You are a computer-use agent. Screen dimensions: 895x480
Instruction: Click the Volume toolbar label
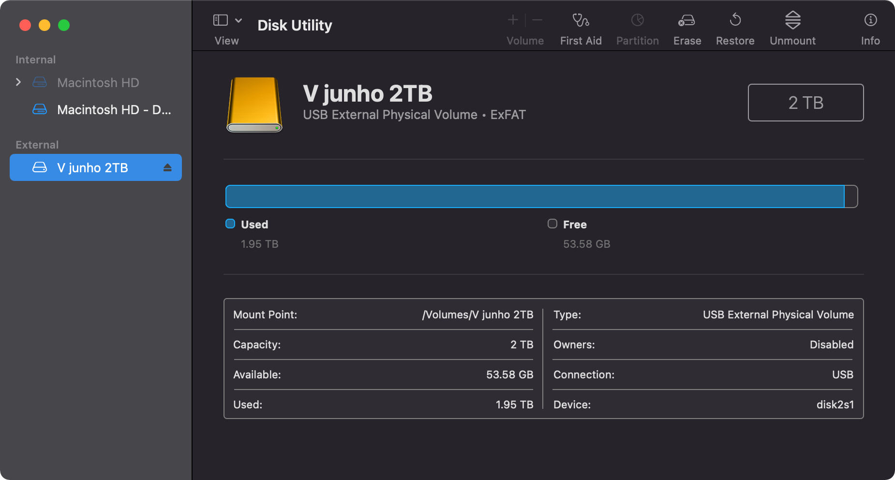pyautogui.click(x=525, y=41)
